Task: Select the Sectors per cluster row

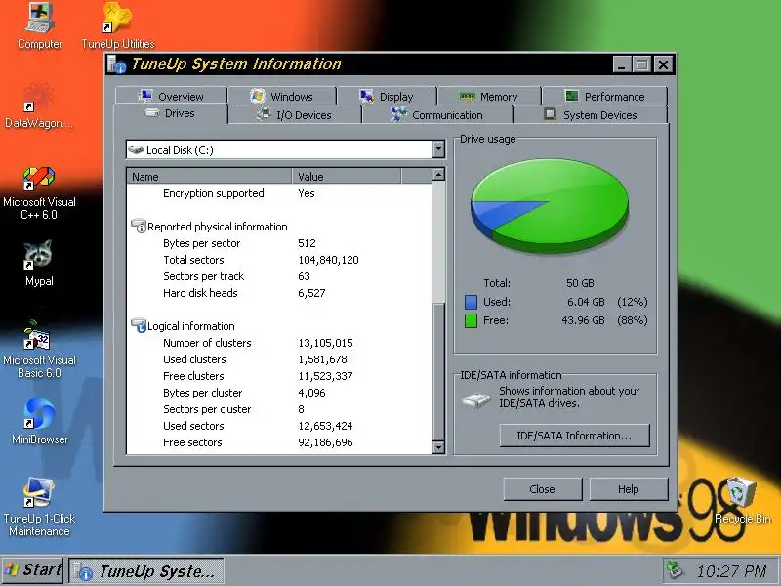Action: click(x=280, y=409)
